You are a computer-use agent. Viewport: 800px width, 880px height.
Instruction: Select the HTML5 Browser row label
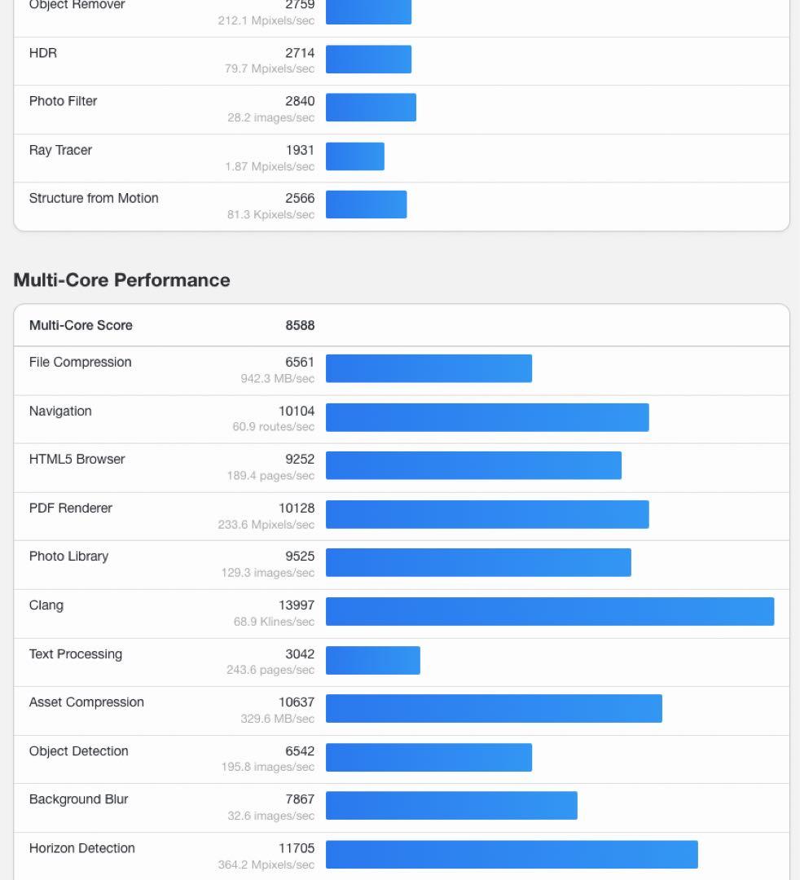coord(77,460)
